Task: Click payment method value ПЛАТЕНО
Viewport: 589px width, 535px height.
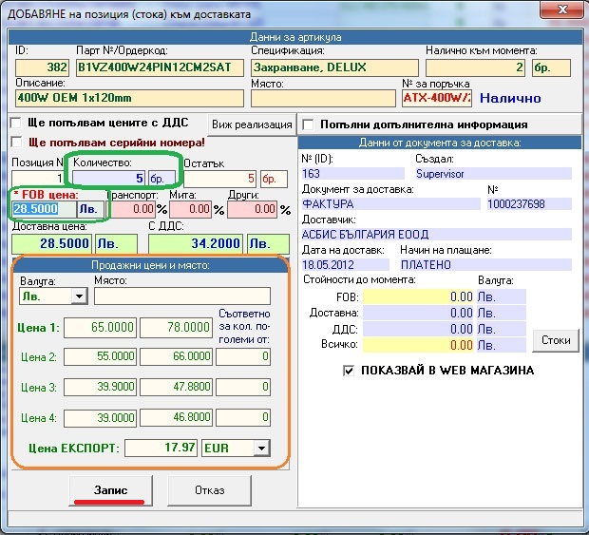Action: (x=485, y=265)
